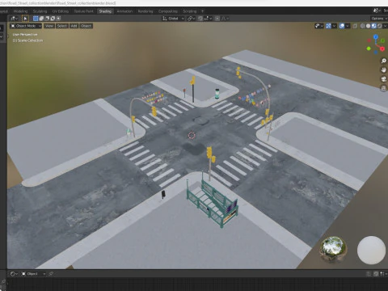
Task: Choose the Intersect selection mode icon
Action: point(58,19)
